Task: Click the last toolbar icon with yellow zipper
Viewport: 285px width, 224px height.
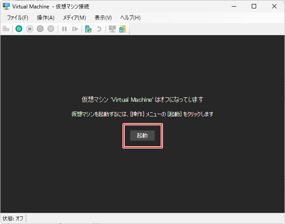Action: coord(123,29)
